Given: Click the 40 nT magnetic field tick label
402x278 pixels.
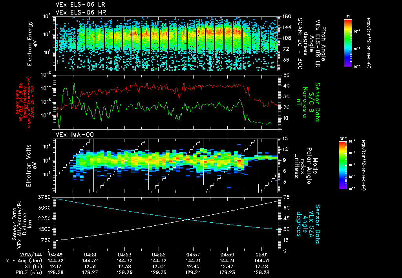Looking at the screenshot, I should 286,86.
